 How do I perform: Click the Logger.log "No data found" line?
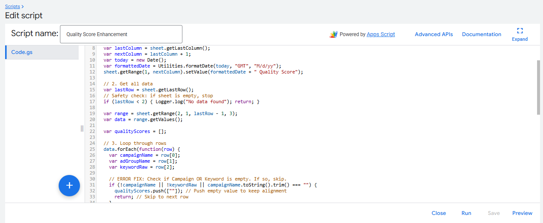pos(181,102)
